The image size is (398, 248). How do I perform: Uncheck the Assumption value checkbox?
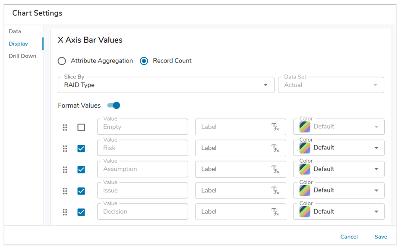point(81,170)
